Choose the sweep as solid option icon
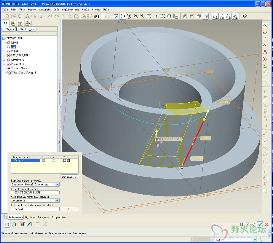273x243 pixels. coord(7,224)
